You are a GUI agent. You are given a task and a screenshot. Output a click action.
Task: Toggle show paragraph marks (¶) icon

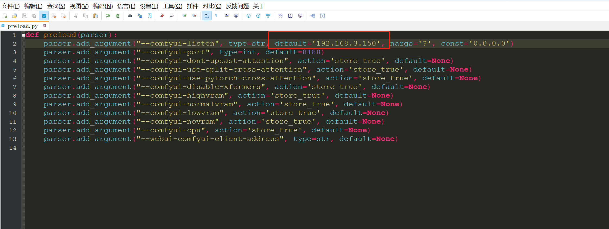click(216, 16)
